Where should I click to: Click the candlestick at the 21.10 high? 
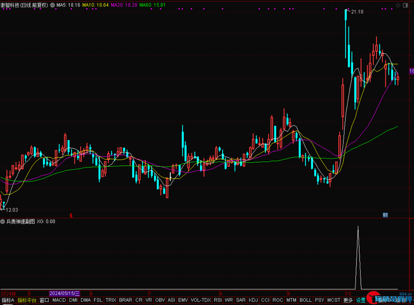pyautogui.click(x=346, y=33)
